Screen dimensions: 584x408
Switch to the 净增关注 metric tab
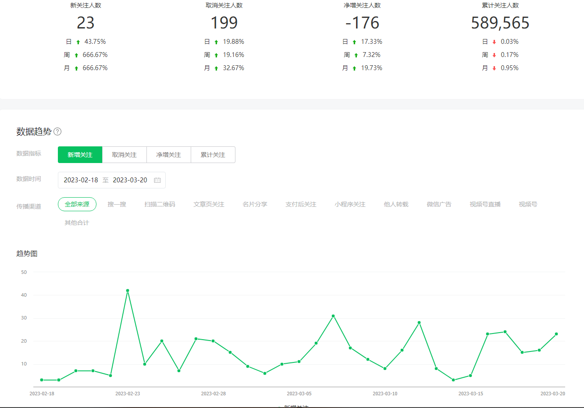click(168, 155)
